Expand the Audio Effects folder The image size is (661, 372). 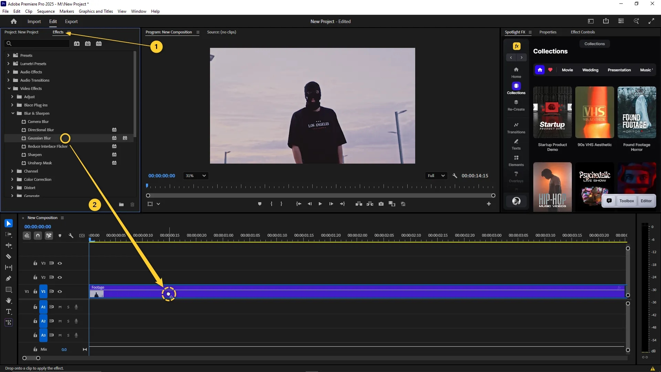coord(9,72)
